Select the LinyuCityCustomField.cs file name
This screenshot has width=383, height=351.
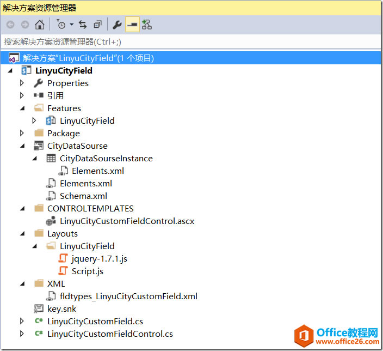(x=95, y=322)
